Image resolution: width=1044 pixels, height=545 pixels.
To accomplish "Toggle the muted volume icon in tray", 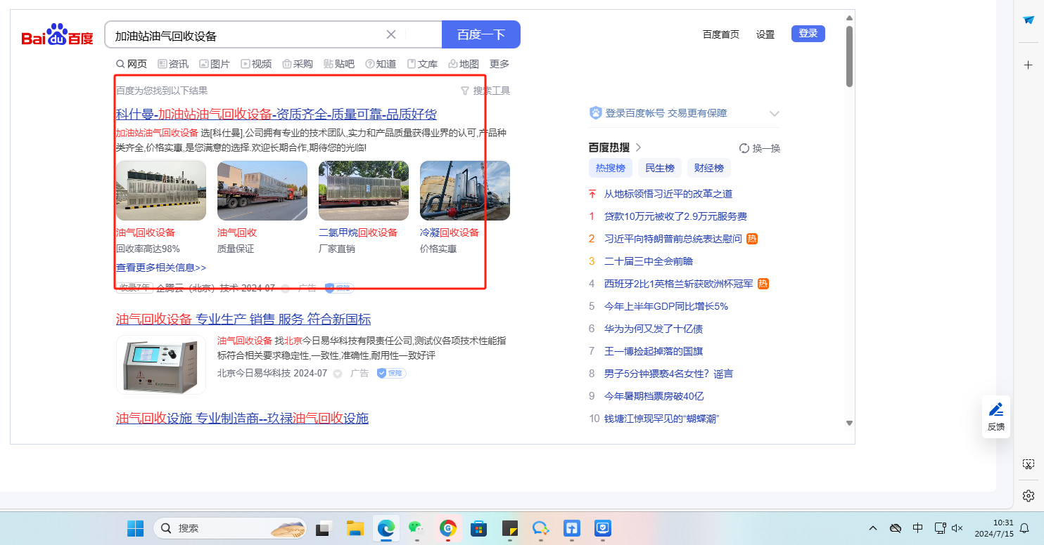I will pyautogui.click(x=957, y=528).
